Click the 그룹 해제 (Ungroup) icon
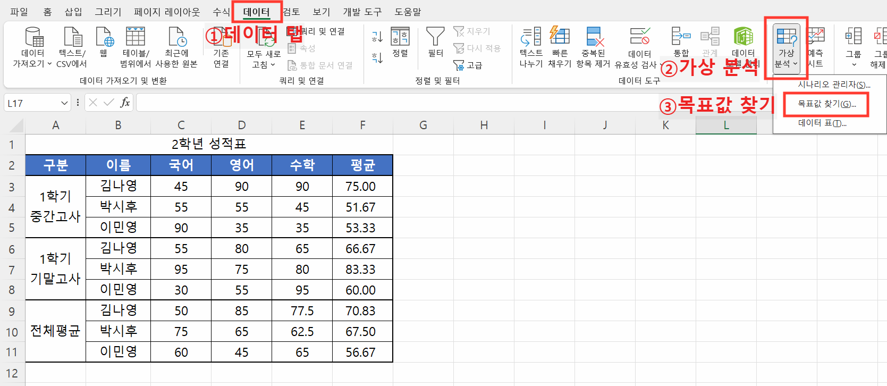Image resolution: width=887 pixels, height=386 pixels. pyautogui.click(x=881, y=36)
